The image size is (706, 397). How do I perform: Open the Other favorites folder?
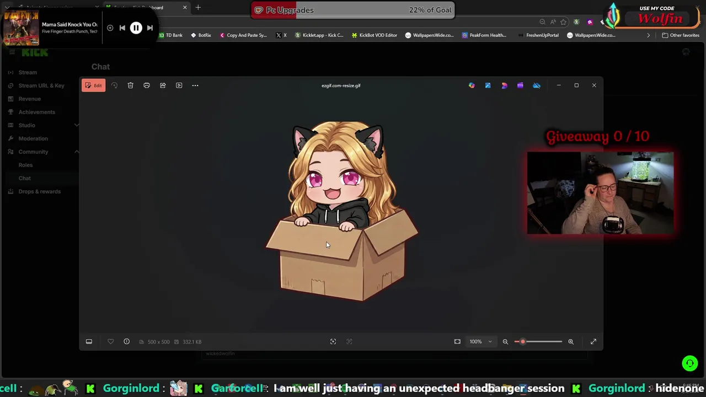681,35
